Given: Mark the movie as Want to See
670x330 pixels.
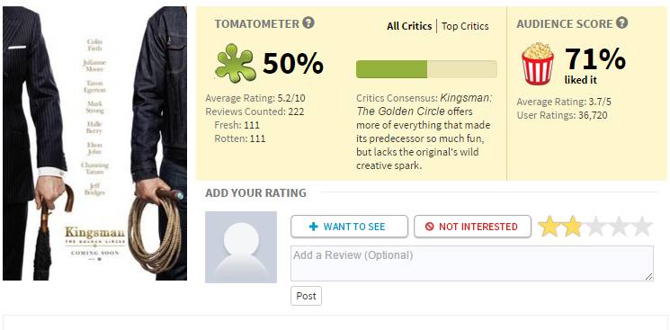Looking at the screenshot, I should 349,227.
